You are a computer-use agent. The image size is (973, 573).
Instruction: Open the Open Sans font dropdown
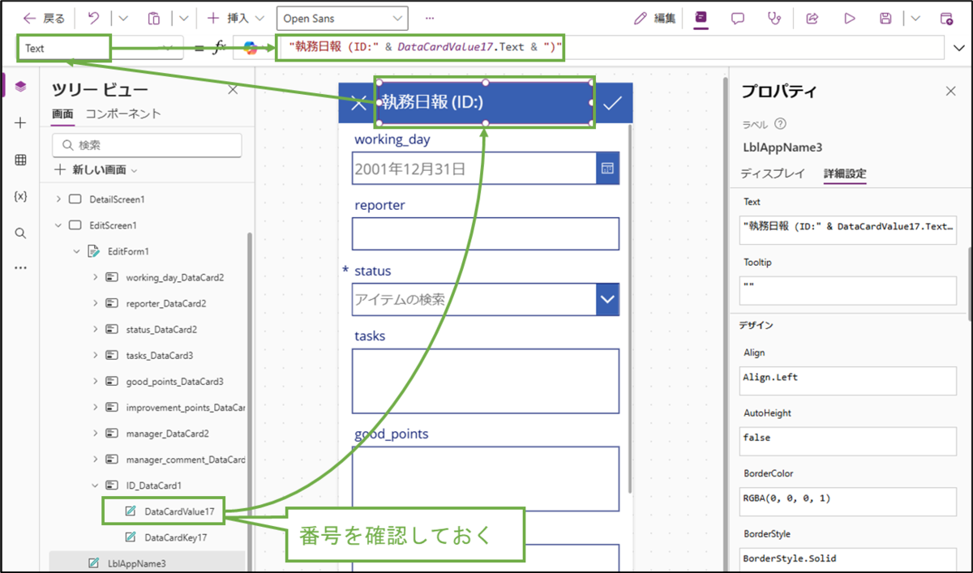click(x=342, y=18)
